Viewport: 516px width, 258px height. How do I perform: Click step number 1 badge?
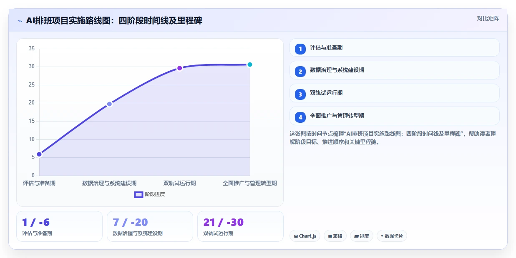point(300,49)
